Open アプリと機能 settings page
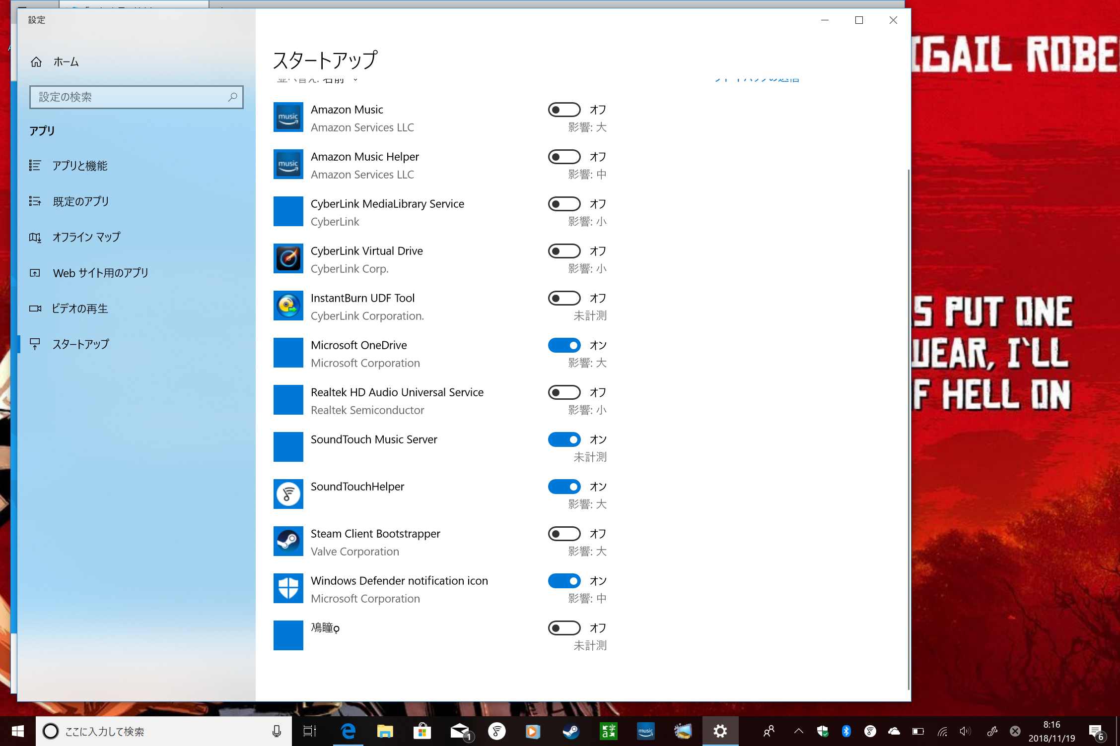Screen dimensions: 1120x746 tap(137, 166)
